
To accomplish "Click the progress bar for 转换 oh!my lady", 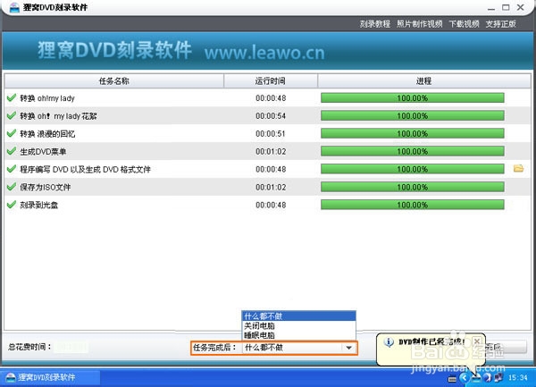I will tap(412, 98).
